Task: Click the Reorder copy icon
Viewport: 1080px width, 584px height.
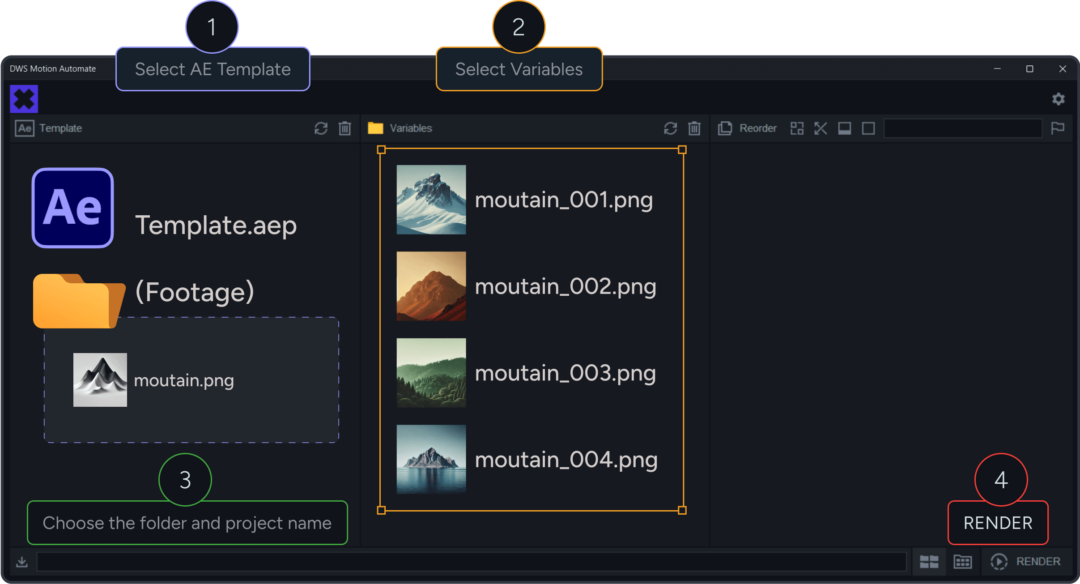Action: point(725,128)
